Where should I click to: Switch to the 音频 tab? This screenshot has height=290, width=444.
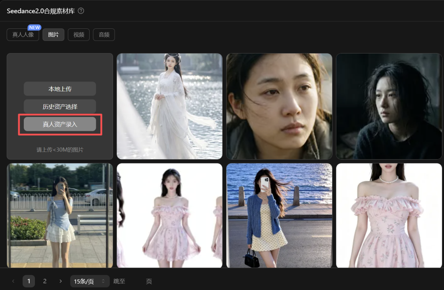point(104,35)
